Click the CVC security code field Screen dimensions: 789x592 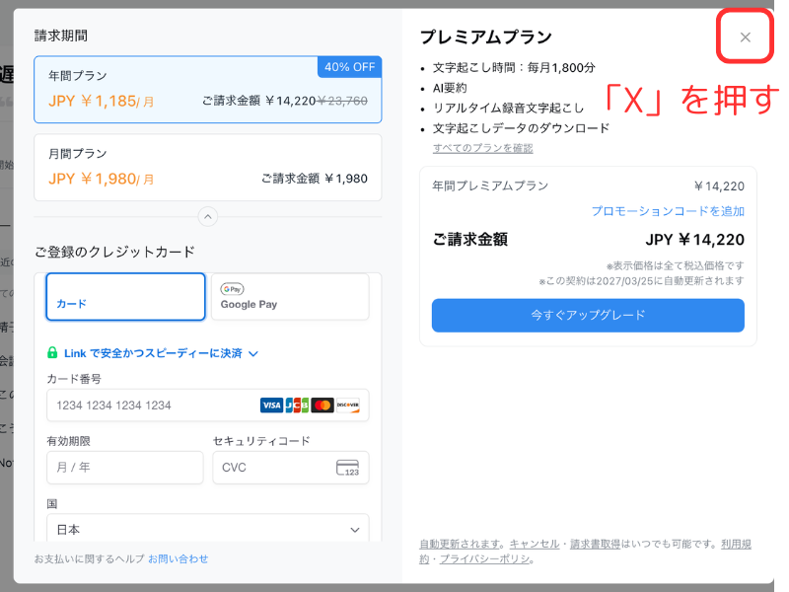(276, 468)
